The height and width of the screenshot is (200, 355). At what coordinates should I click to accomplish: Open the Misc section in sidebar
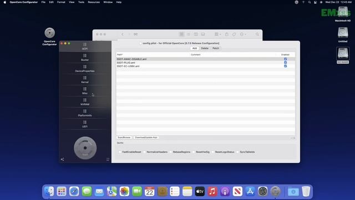point(85,91)
